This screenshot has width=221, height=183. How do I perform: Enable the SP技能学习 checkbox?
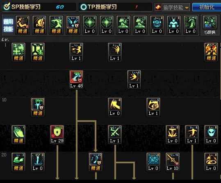pyautogui.click(x=7, y=7)
